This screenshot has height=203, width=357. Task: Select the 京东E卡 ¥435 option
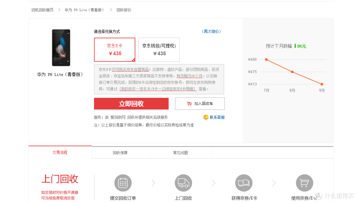[x=114, y=50]
